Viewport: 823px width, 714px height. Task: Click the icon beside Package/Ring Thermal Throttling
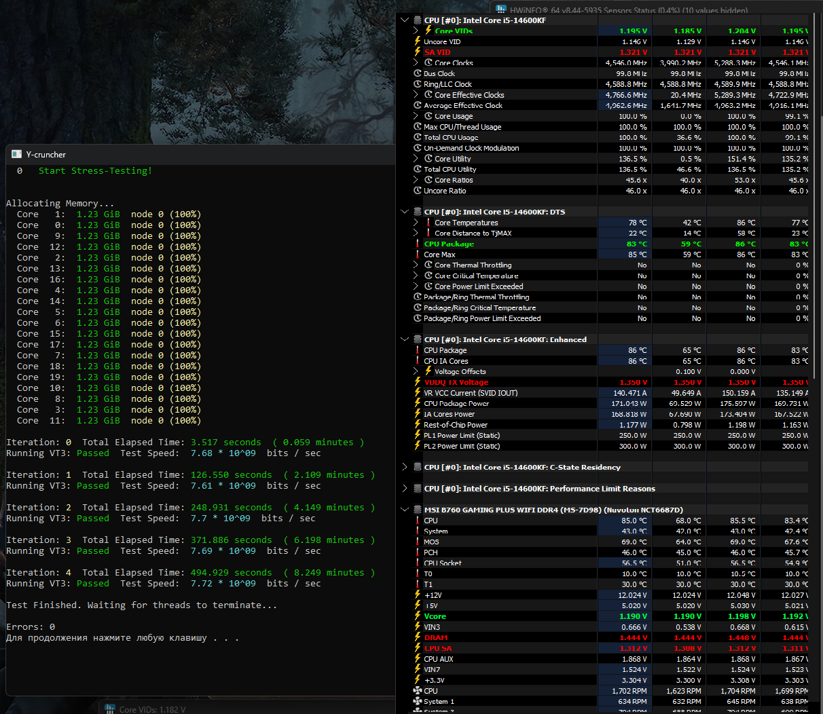(x=418, y=297)
